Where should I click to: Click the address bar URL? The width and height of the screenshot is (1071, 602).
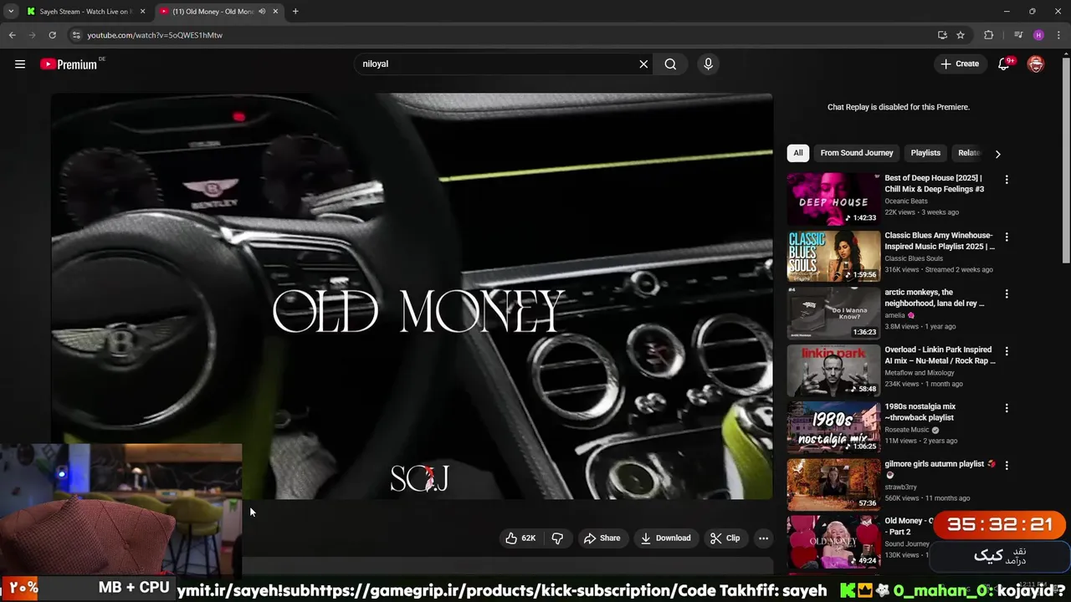pos(155,35)
